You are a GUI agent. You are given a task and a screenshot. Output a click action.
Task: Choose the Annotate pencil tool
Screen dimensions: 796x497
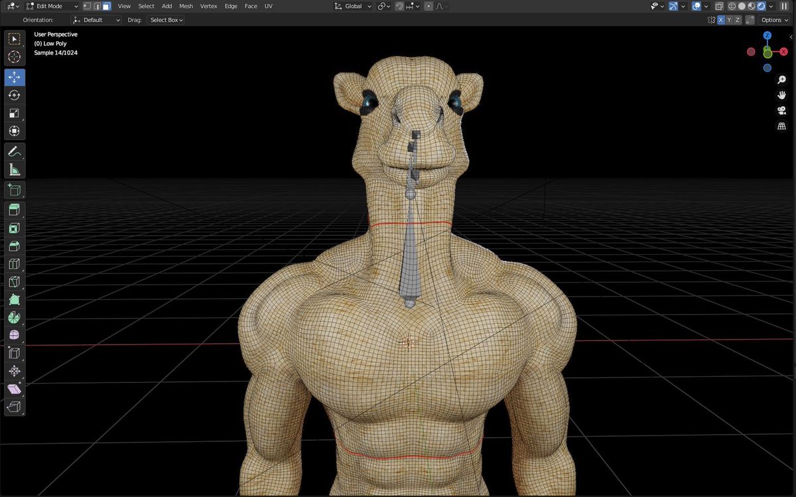[x=15, y=152]
